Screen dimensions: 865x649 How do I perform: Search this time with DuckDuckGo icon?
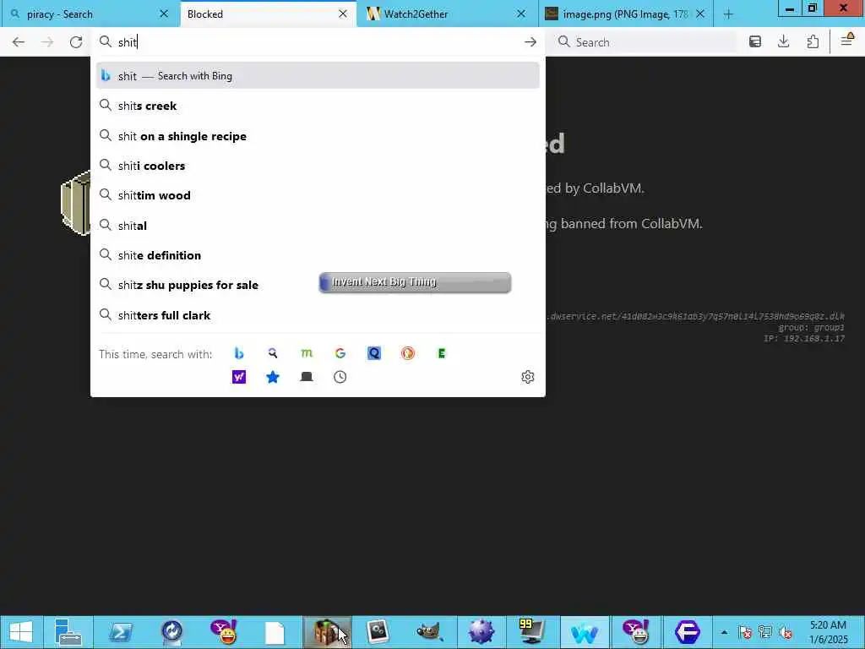(x=408, y=353)
